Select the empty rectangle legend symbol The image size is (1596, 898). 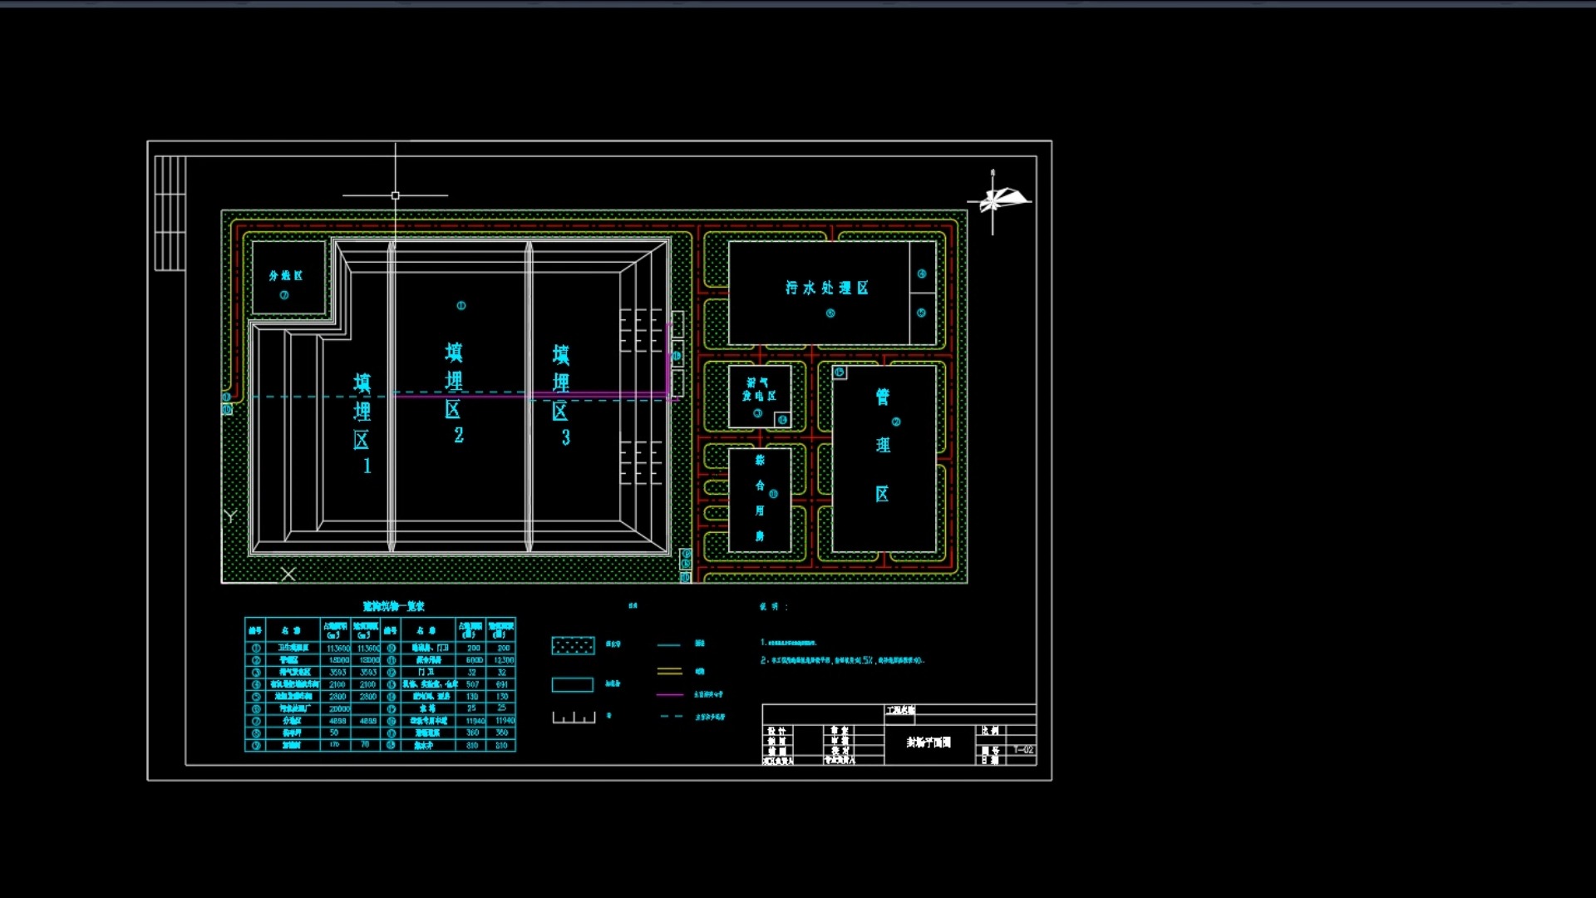pyautogui.click(x=573, y=684)
